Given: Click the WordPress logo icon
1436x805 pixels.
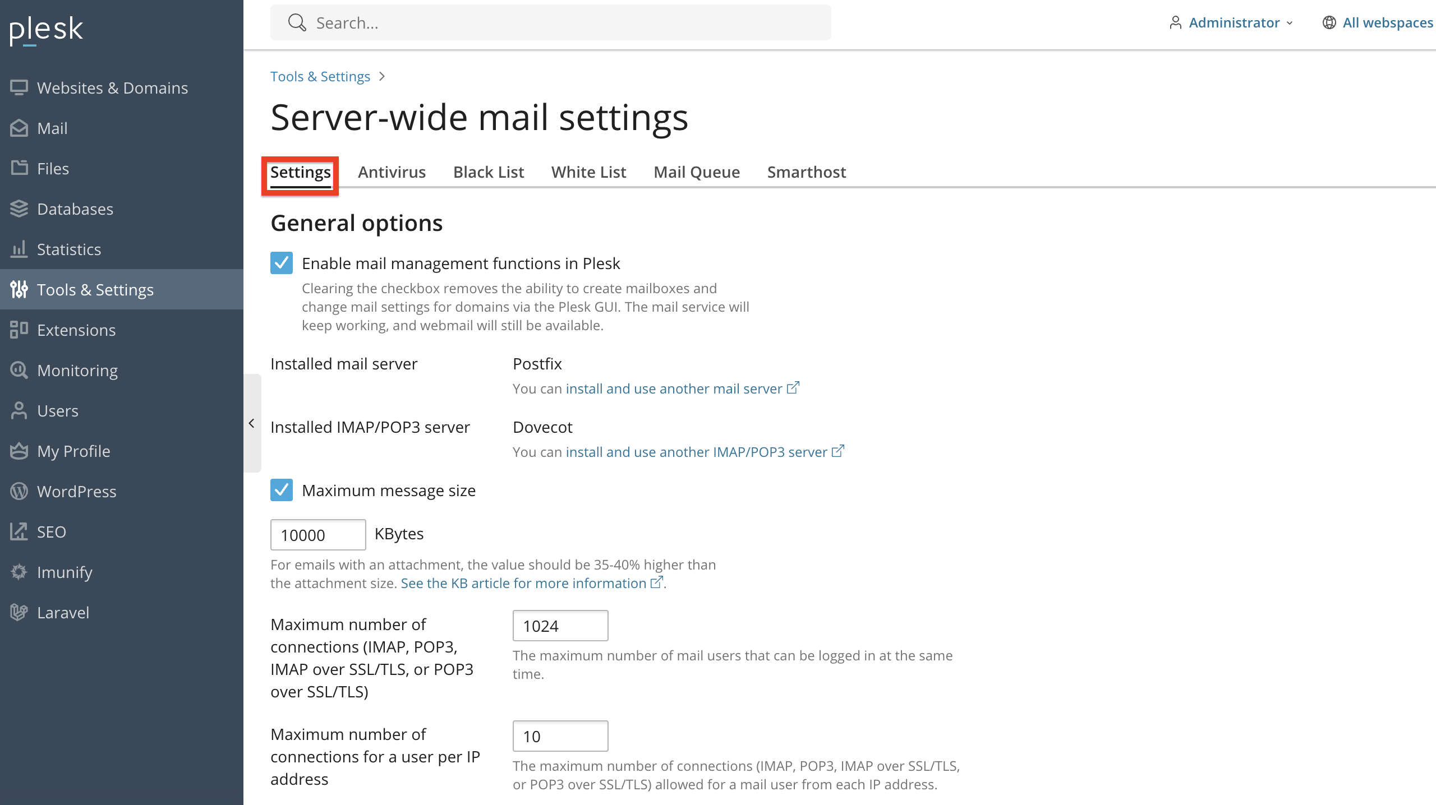Looking at the screenshot, I should pyautogui.click(x=19, y=491).
